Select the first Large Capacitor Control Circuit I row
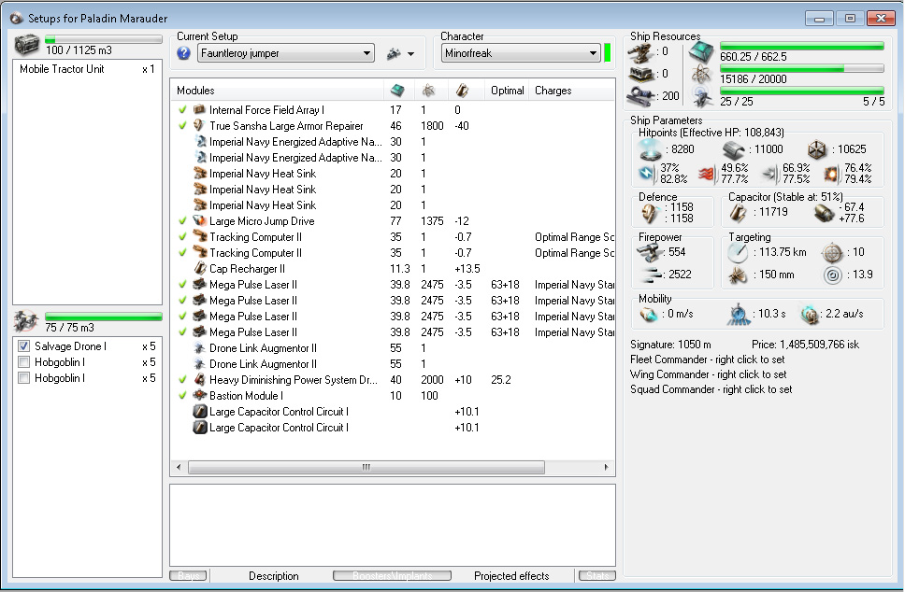This screenshot has height=592, width=905. pyautogui.click(x=393, y=412)
